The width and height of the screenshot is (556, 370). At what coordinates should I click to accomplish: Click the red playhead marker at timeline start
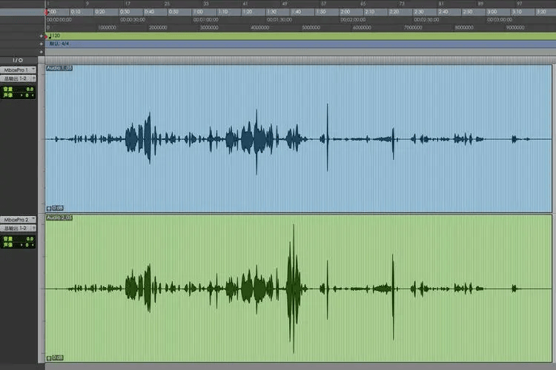pyautogui.click(x=47, y=12)
